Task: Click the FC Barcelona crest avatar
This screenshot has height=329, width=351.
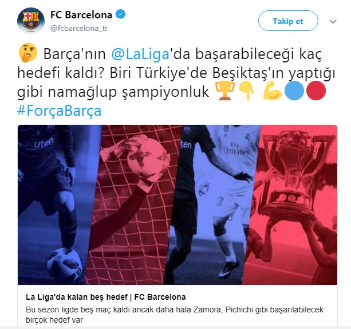Action: coord(31,21)
